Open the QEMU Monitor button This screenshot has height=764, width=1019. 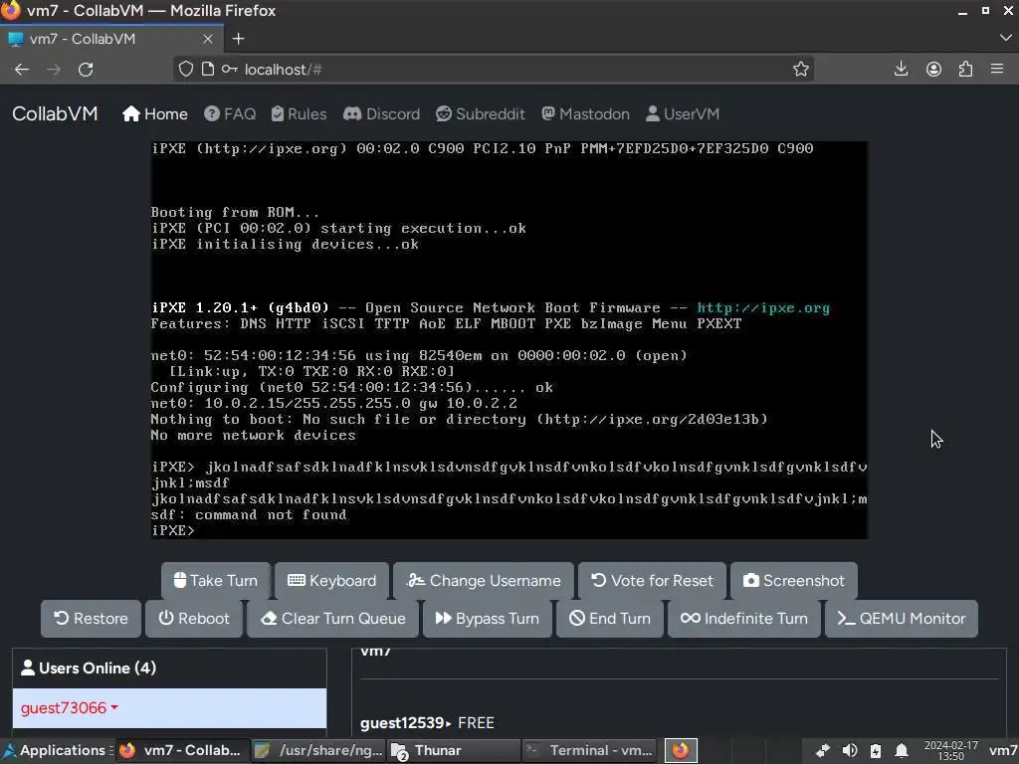click(x=902, y=619)
